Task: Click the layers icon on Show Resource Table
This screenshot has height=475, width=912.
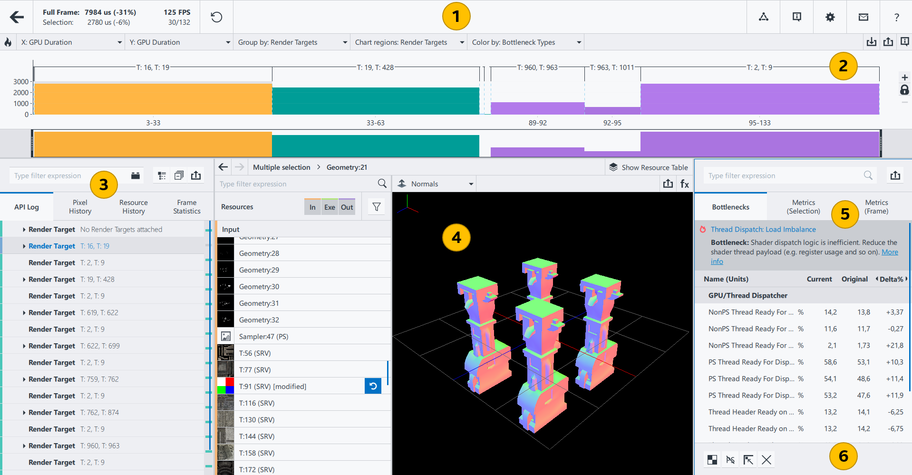Action: [613, 167]
